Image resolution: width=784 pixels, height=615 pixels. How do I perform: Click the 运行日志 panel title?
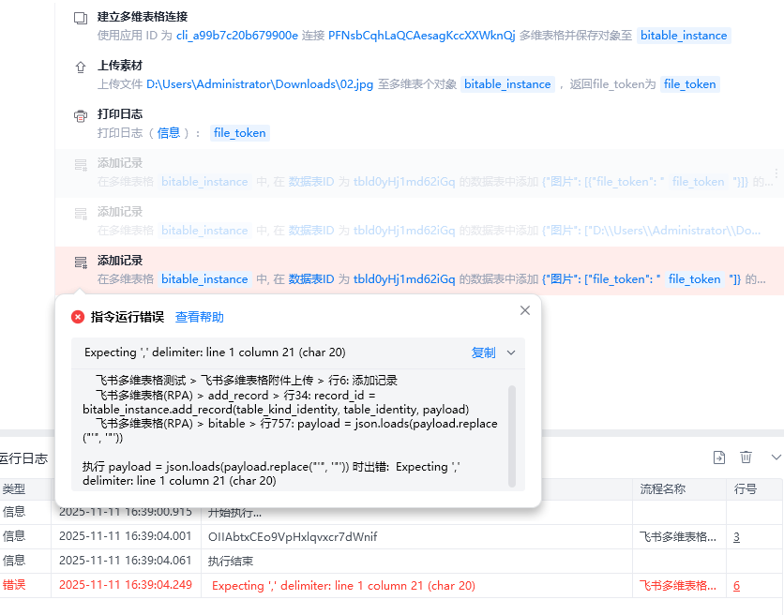[23, 458]
